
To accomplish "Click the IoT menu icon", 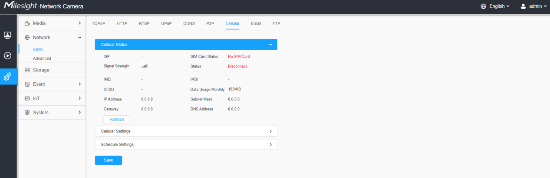I will click(x=27, y=98).
